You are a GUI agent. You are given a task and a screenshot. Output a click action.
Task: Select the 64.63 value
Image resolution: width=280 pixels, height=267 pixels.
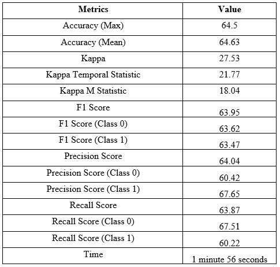[229, 42]
